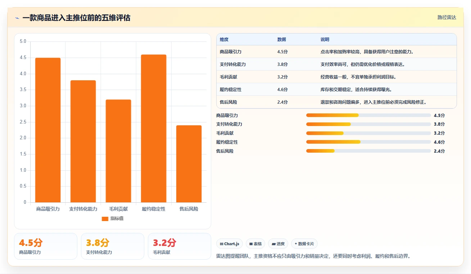
Task: Click the icon inside Chart.js chip
Action: pos(221,244)
